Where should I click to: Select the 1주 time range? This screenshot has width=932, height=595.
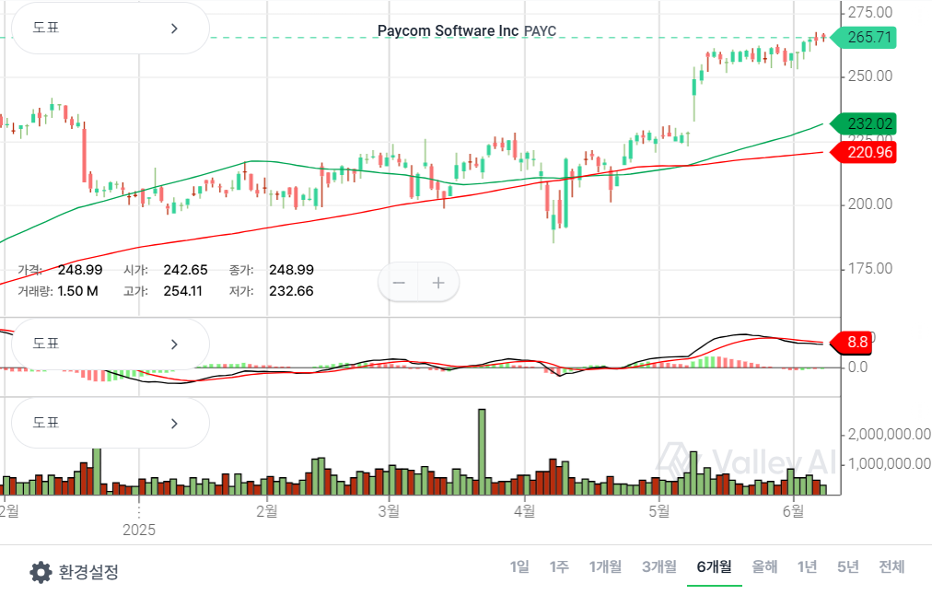[559, 566]
